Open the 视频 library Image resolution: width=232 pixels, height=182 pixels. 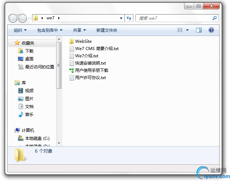pyautogui.click(x=29, y=91)
